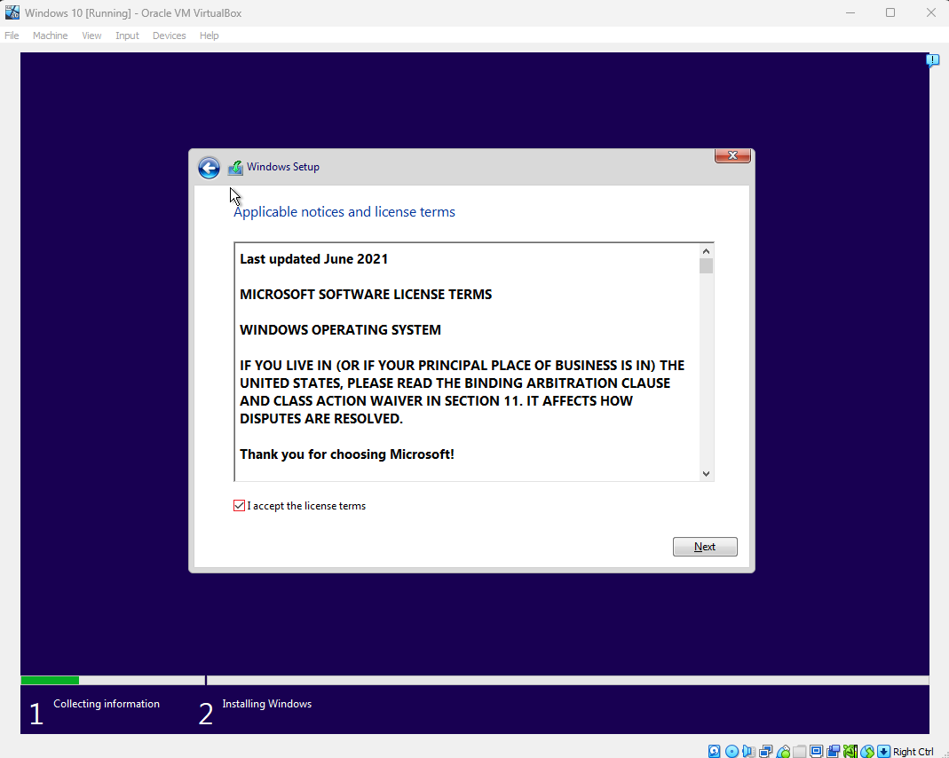Image resolution: width=949 pixels, height=758 pixels.
Task: Close the Windows Setup dialog
Action: [x=732, y=155]
